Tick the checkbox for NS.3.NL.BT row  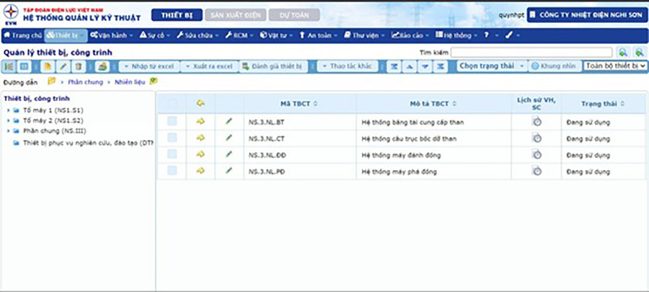coord(172,122)
